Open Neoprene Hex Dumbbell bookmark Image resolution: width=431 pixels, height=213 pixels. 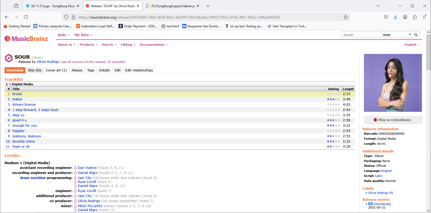tap(201, 26)
